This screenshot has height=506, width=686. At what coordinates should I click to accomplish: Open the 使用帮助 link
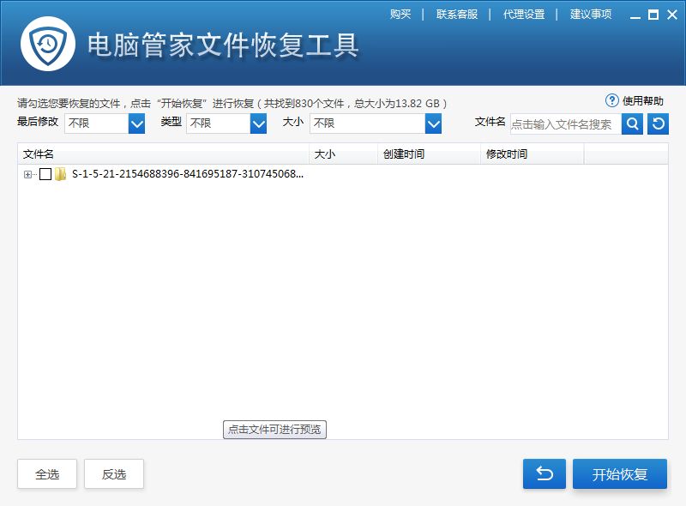pos(642,101)
